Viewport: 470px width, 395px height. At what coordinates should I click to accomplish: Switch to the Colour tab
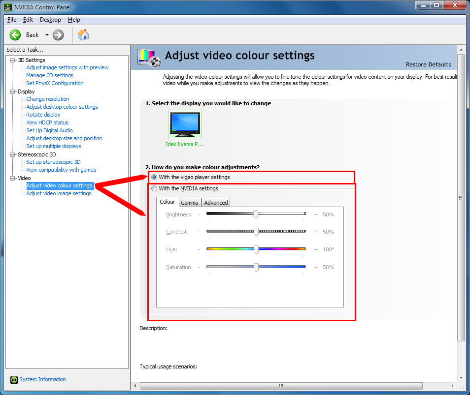coord(167,202)
